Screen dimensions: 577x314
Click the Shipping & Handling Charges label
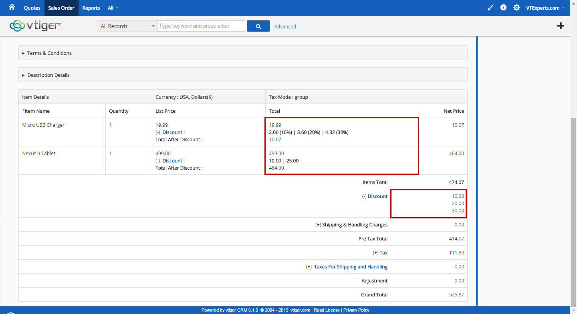click(x=355, y=225)
